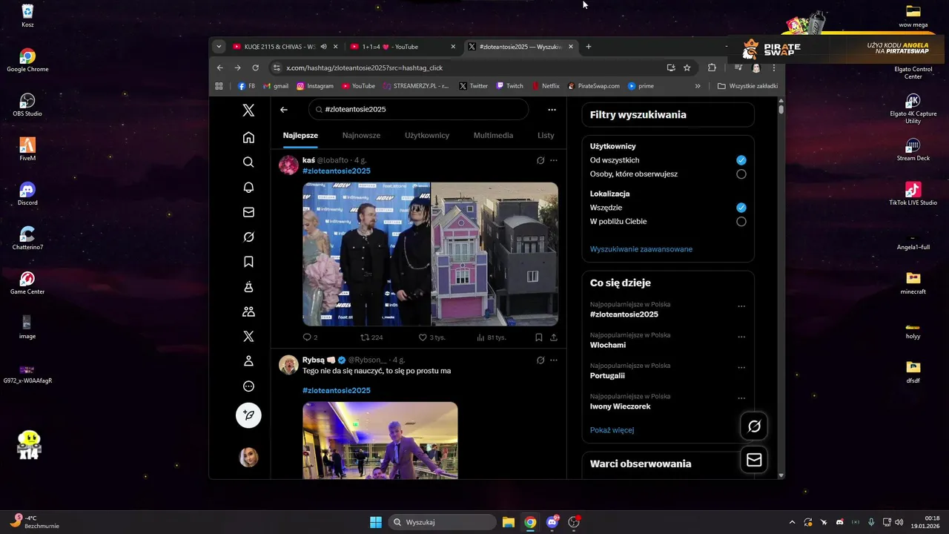
Task: Show hidden system tray icons
Action: pyautogui.click(x=792, y=522)
